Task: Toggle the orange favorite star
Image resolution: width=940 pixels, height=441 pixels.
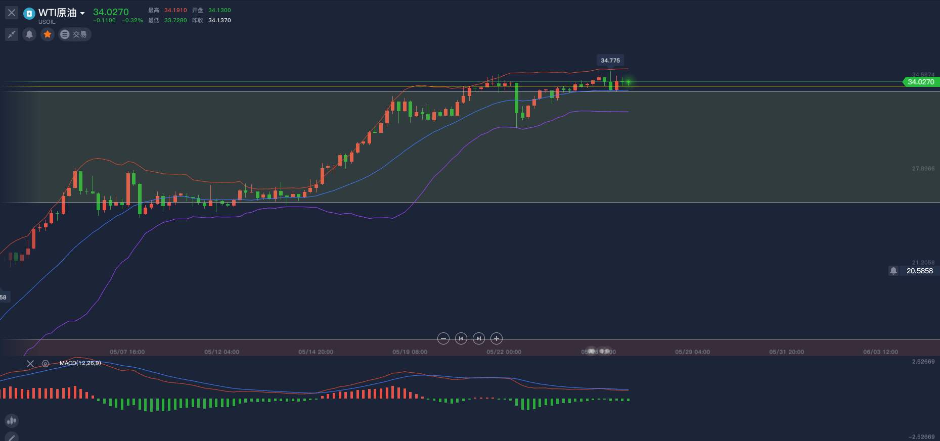Action: point(48,34)
